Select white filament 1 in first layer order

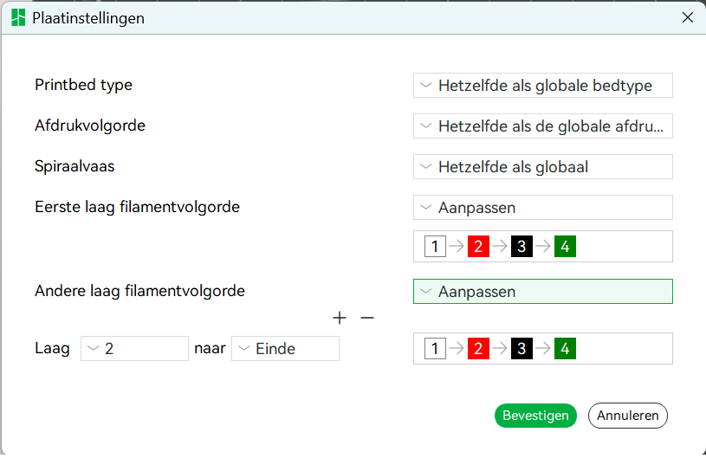435,247
